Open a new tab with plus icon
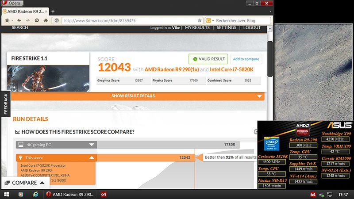The height and width of the screenshot is (199, 354). click(53, 11)
